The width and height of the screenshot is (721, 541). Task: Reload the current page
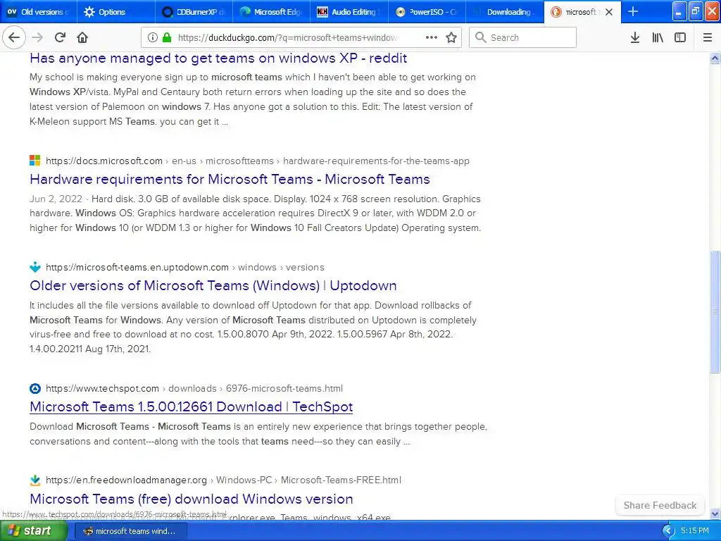60,37
